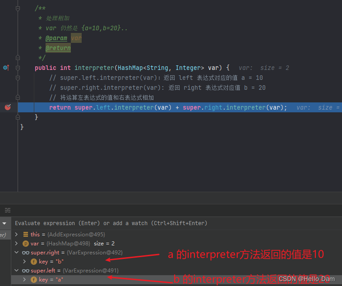Viewport: 342px width, 286px height.
Task: Click the interpreter method name in signature
Action: [94, 68]
